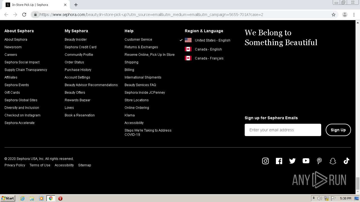Visit Sephora Events link

click(x=17, y=85)
